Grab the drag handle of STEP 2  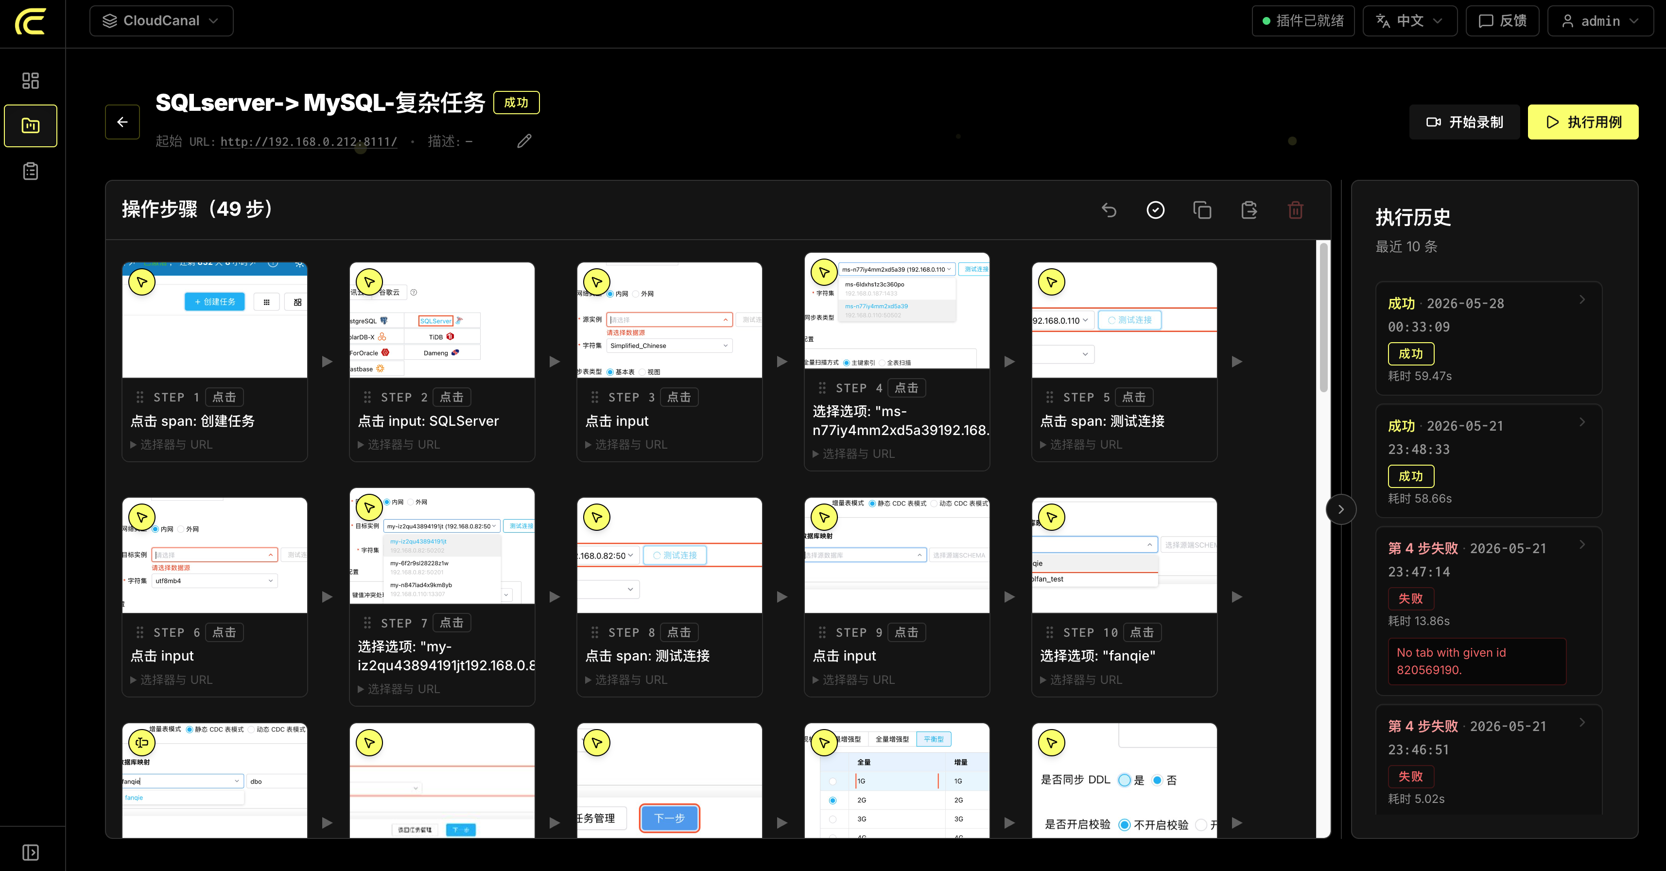point(367,397)
